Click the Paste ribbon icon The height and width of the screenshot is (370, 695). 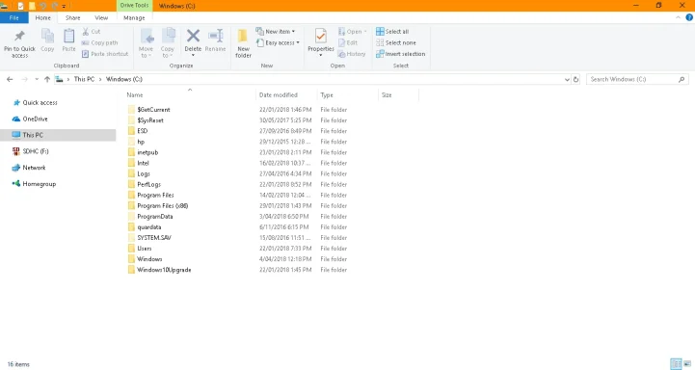(x=68, y=36)
